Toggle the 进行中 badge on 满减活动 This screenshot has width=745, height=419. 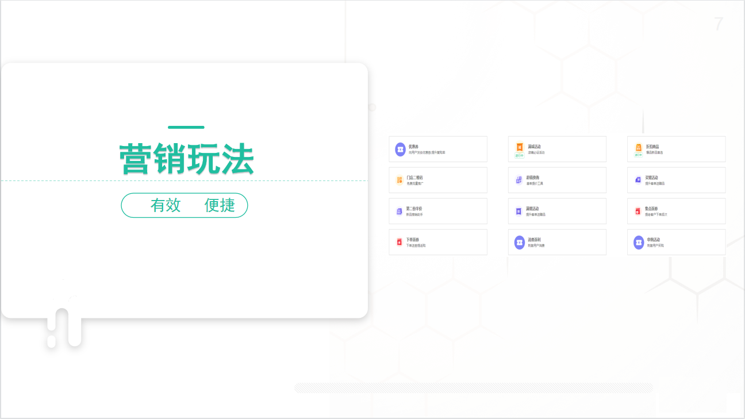coord(519,156)
